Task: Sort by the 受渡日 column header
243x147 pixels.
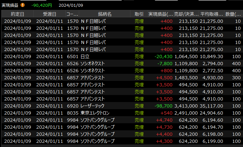Action: pos(49,14)
